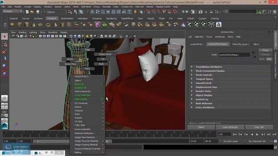Image resolution: width=278 pixels, height=156 pixels.
Task: Click the use all lights bulb icon
Action: click(x=87, y=36)
